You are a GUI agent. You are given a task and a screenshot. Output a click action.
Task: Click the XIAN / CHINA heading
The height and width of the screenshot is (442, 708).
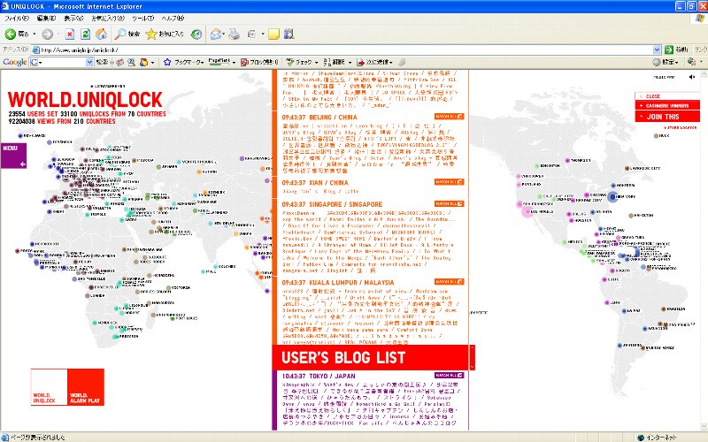pyautogui.click(x=315, y=183)
